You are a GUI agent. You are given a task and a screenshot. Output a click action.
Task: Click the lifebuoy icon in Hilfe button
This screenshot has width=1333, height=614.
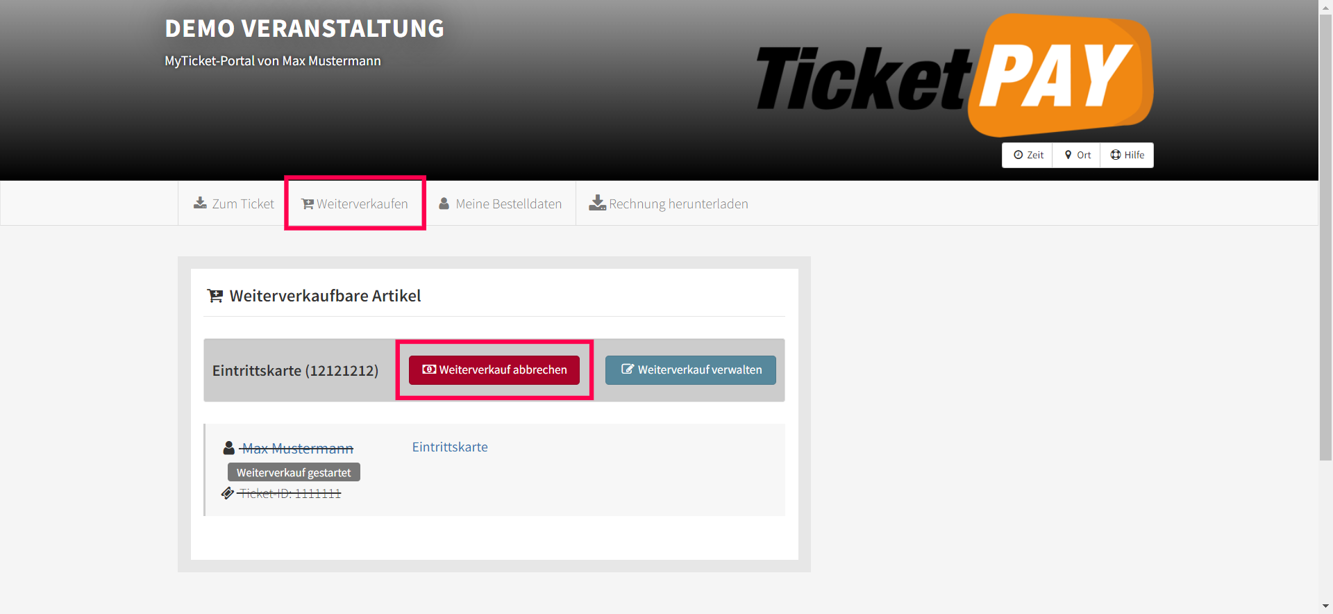click(1116, 155)
